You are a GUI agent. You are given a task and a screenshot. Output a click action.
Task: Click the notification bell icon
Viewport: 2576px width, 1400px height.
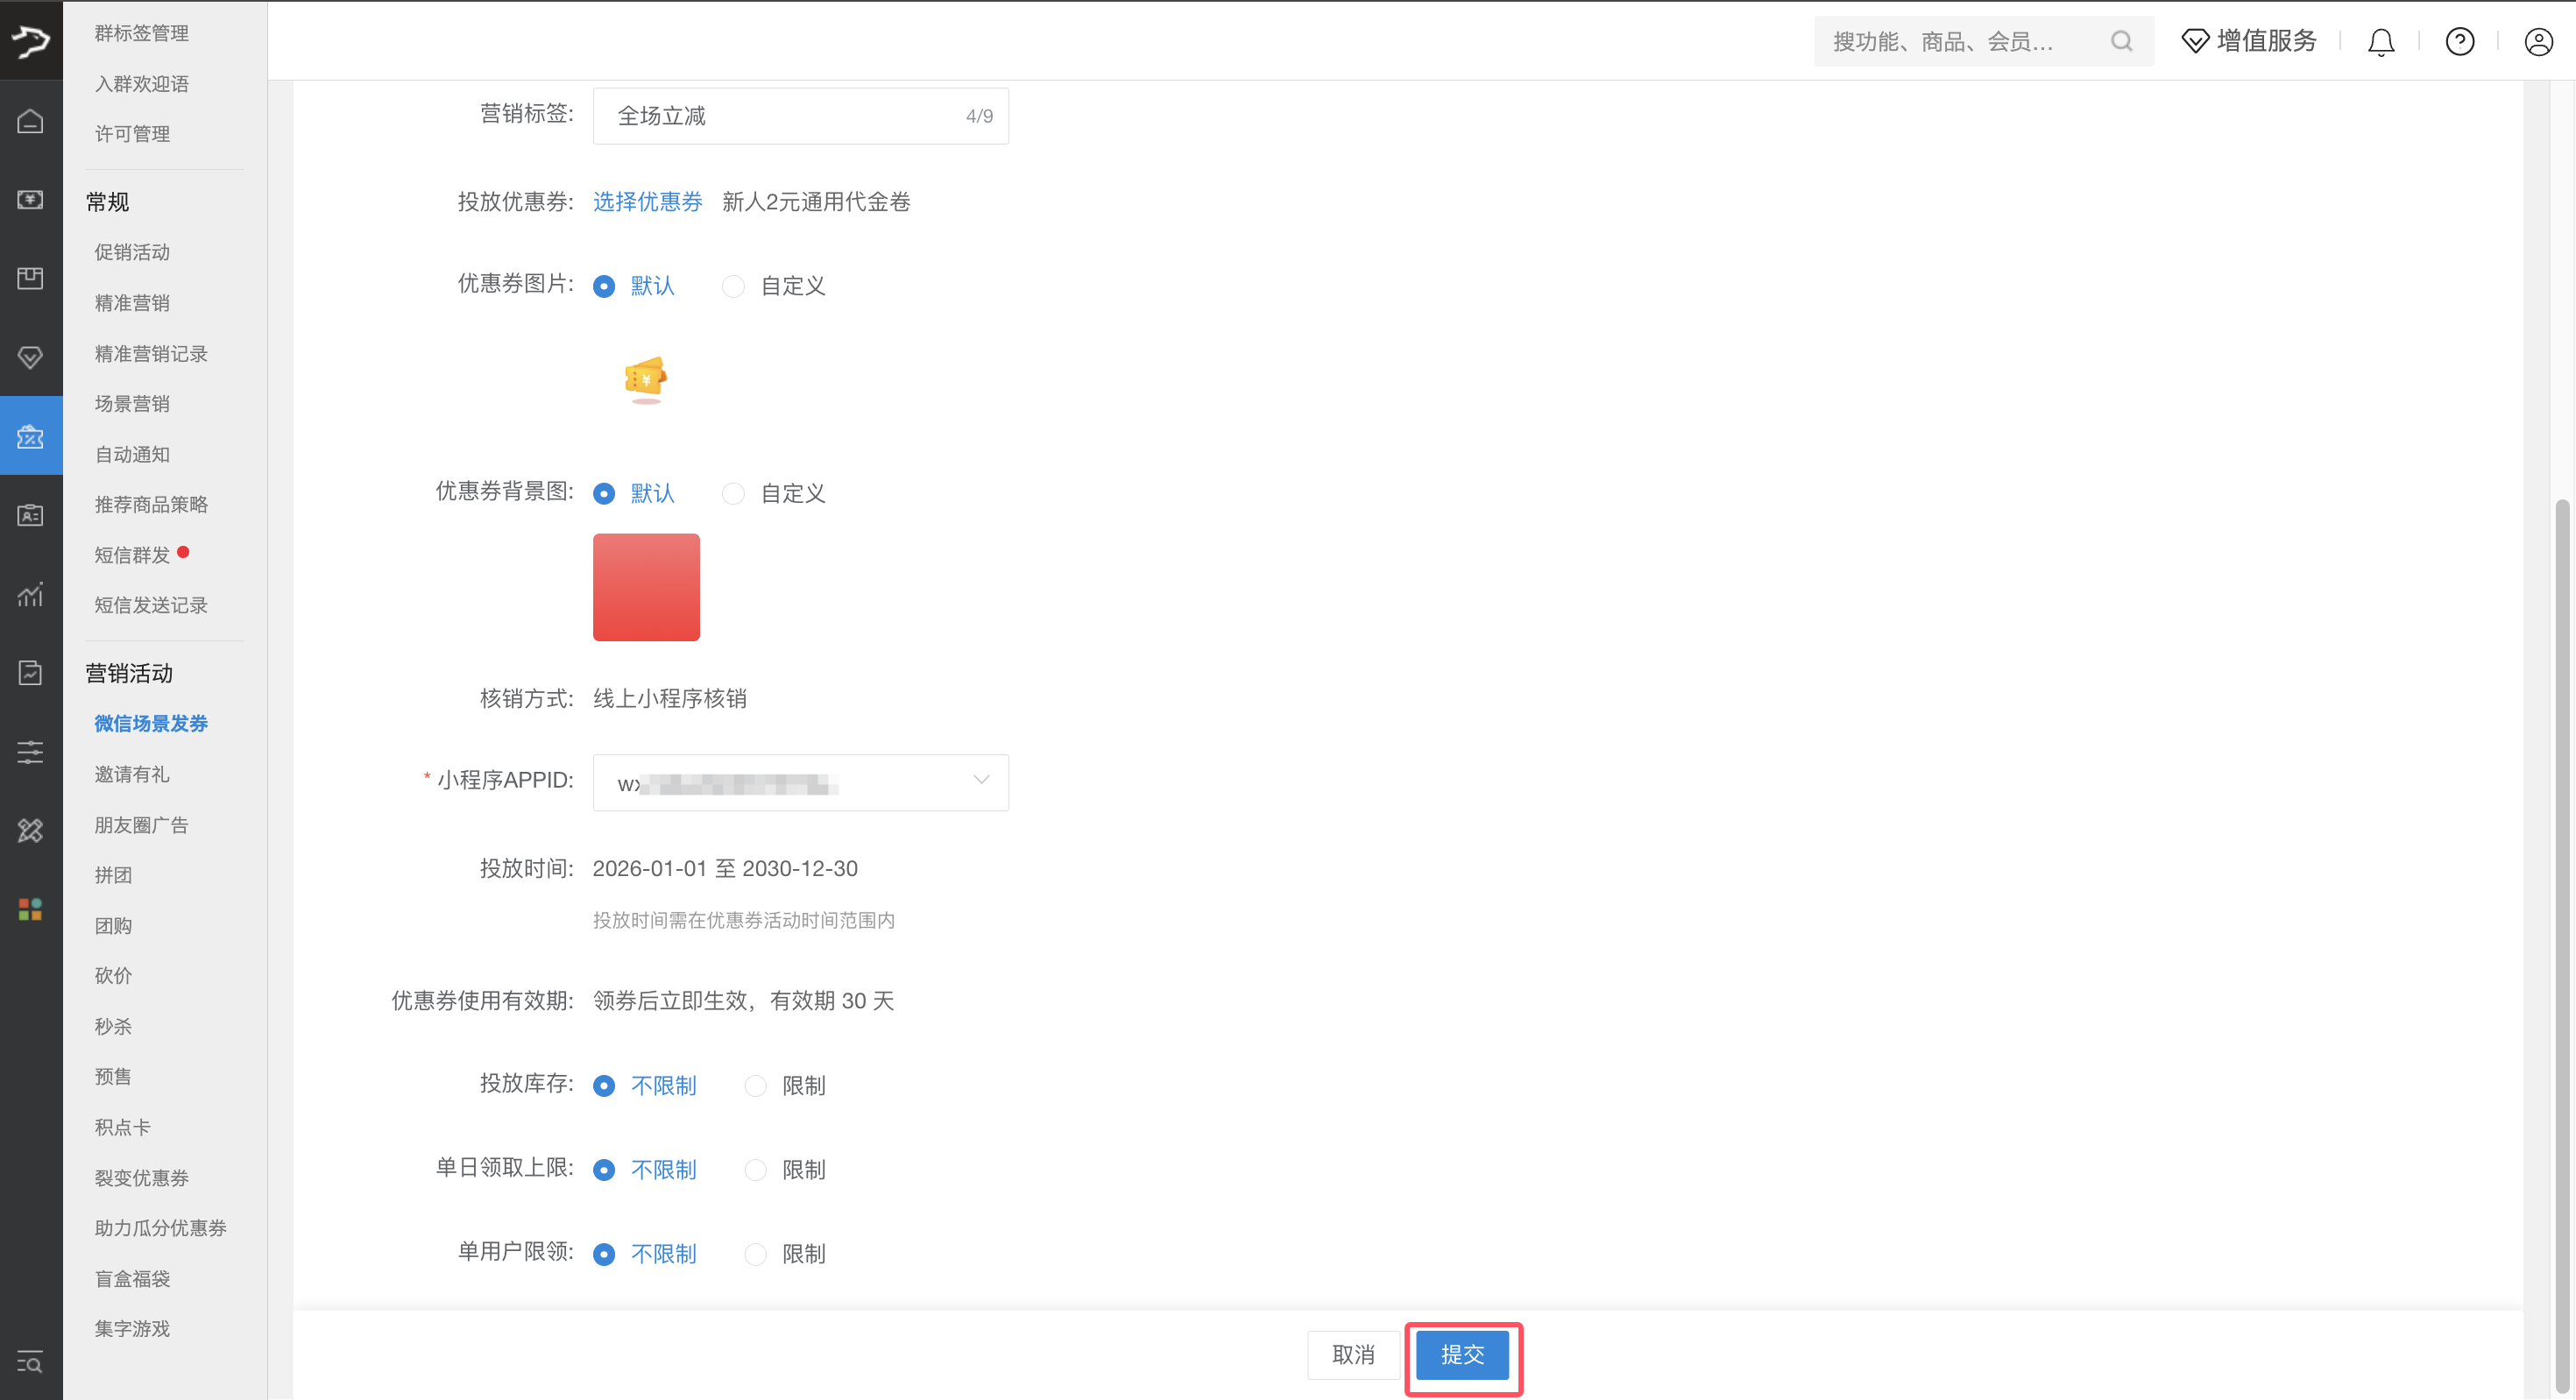[2381, 42]
